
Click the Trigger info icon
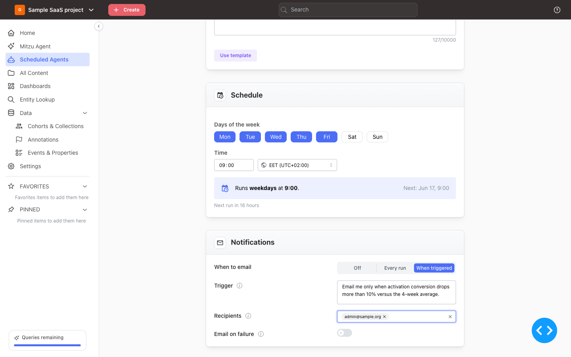click(240, 286)
